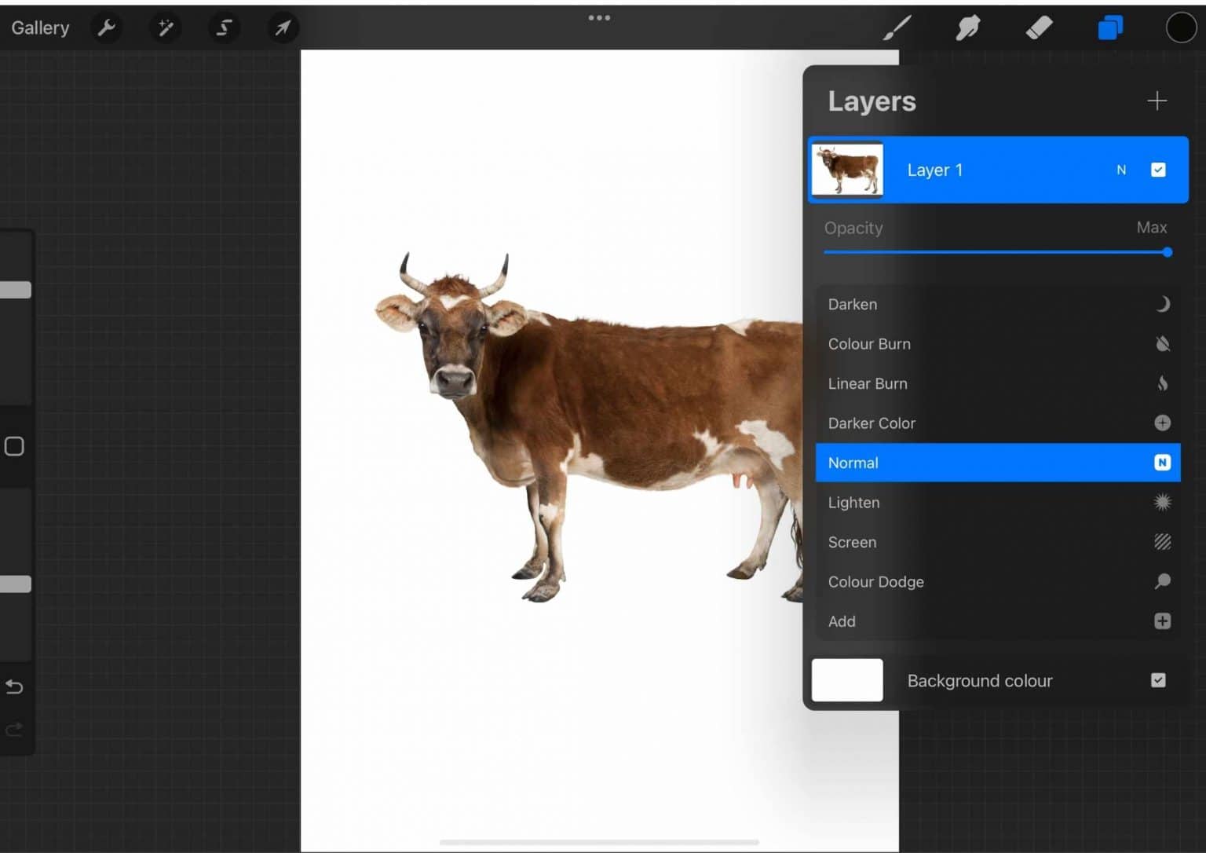Toggle the Background colour visibility checkbox
Screen dimensions: 1206x853
point(1158,680)
